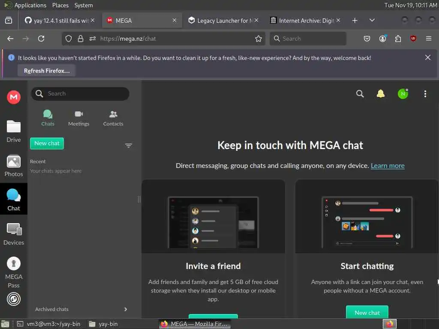Switch to the Chats tab

click(x=48, y=118)
